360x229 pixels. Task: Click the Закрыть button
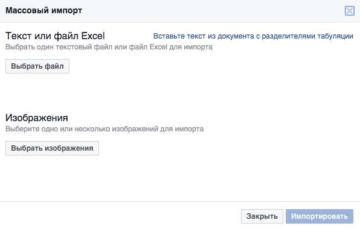point(262,216)
